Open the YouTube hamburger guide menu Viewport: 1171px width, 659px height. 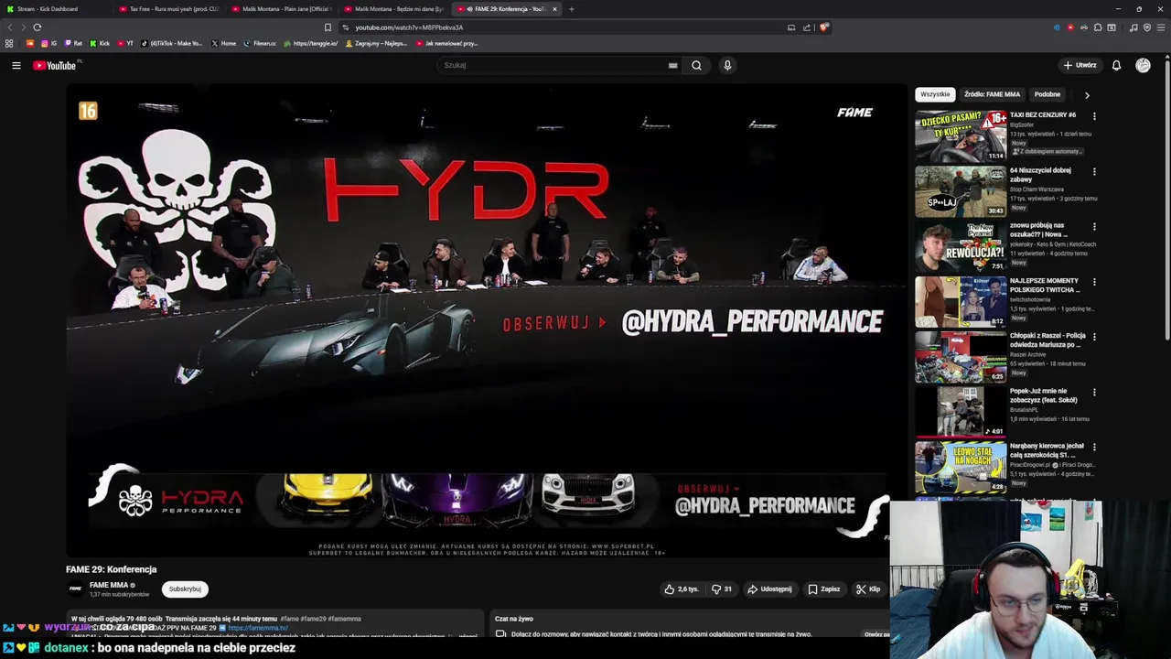(x=16, y=65)
